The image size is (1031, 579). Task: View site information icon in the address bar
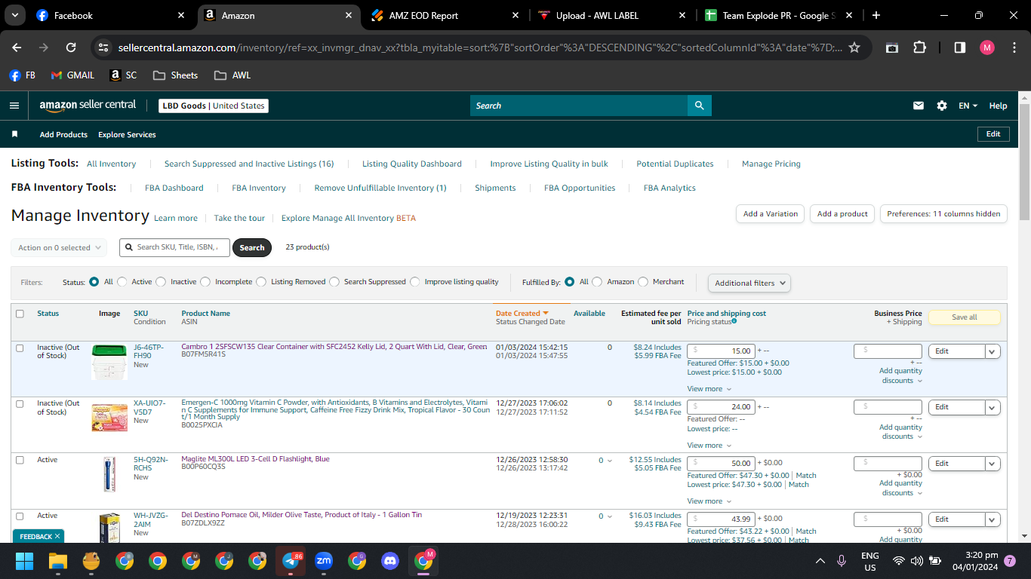tap(104, 47)
